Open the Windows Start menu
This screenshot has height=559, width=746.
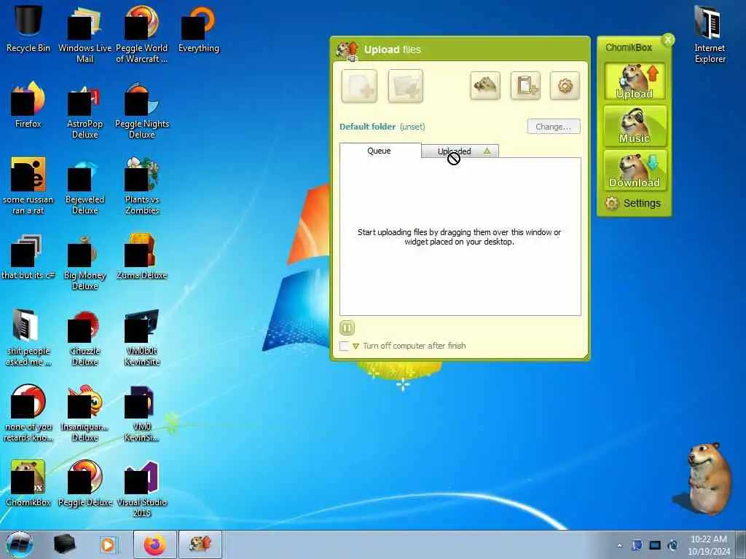coord(20,544)
